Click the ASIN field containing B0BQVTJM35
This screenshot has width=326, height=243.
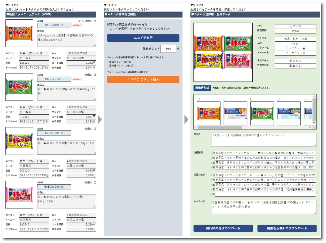(54, 79)
